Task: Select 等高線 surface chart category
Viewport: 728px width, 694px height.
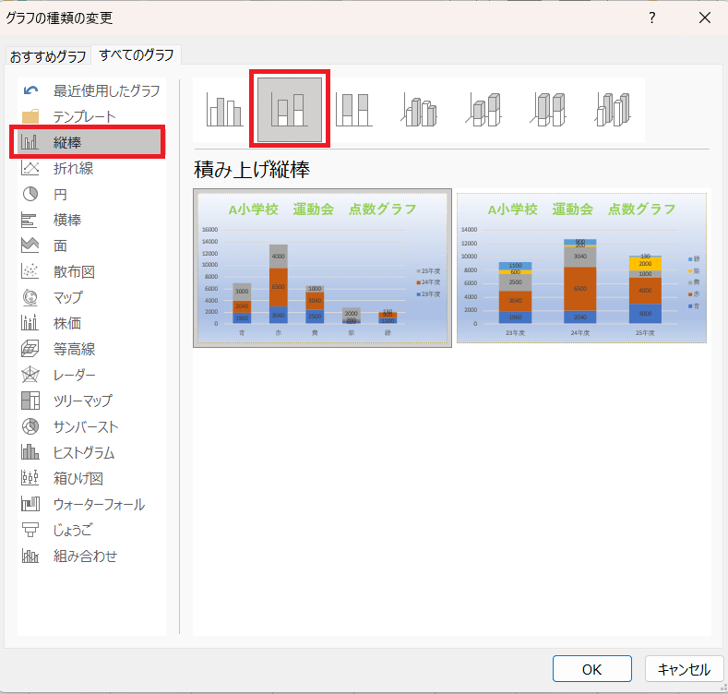Action: (91, 349)
